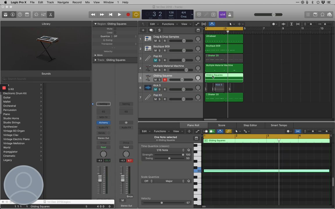This screenshot has height=209, width=335.
Task: Open tracks area Functions menu
Action: (170, 24)
